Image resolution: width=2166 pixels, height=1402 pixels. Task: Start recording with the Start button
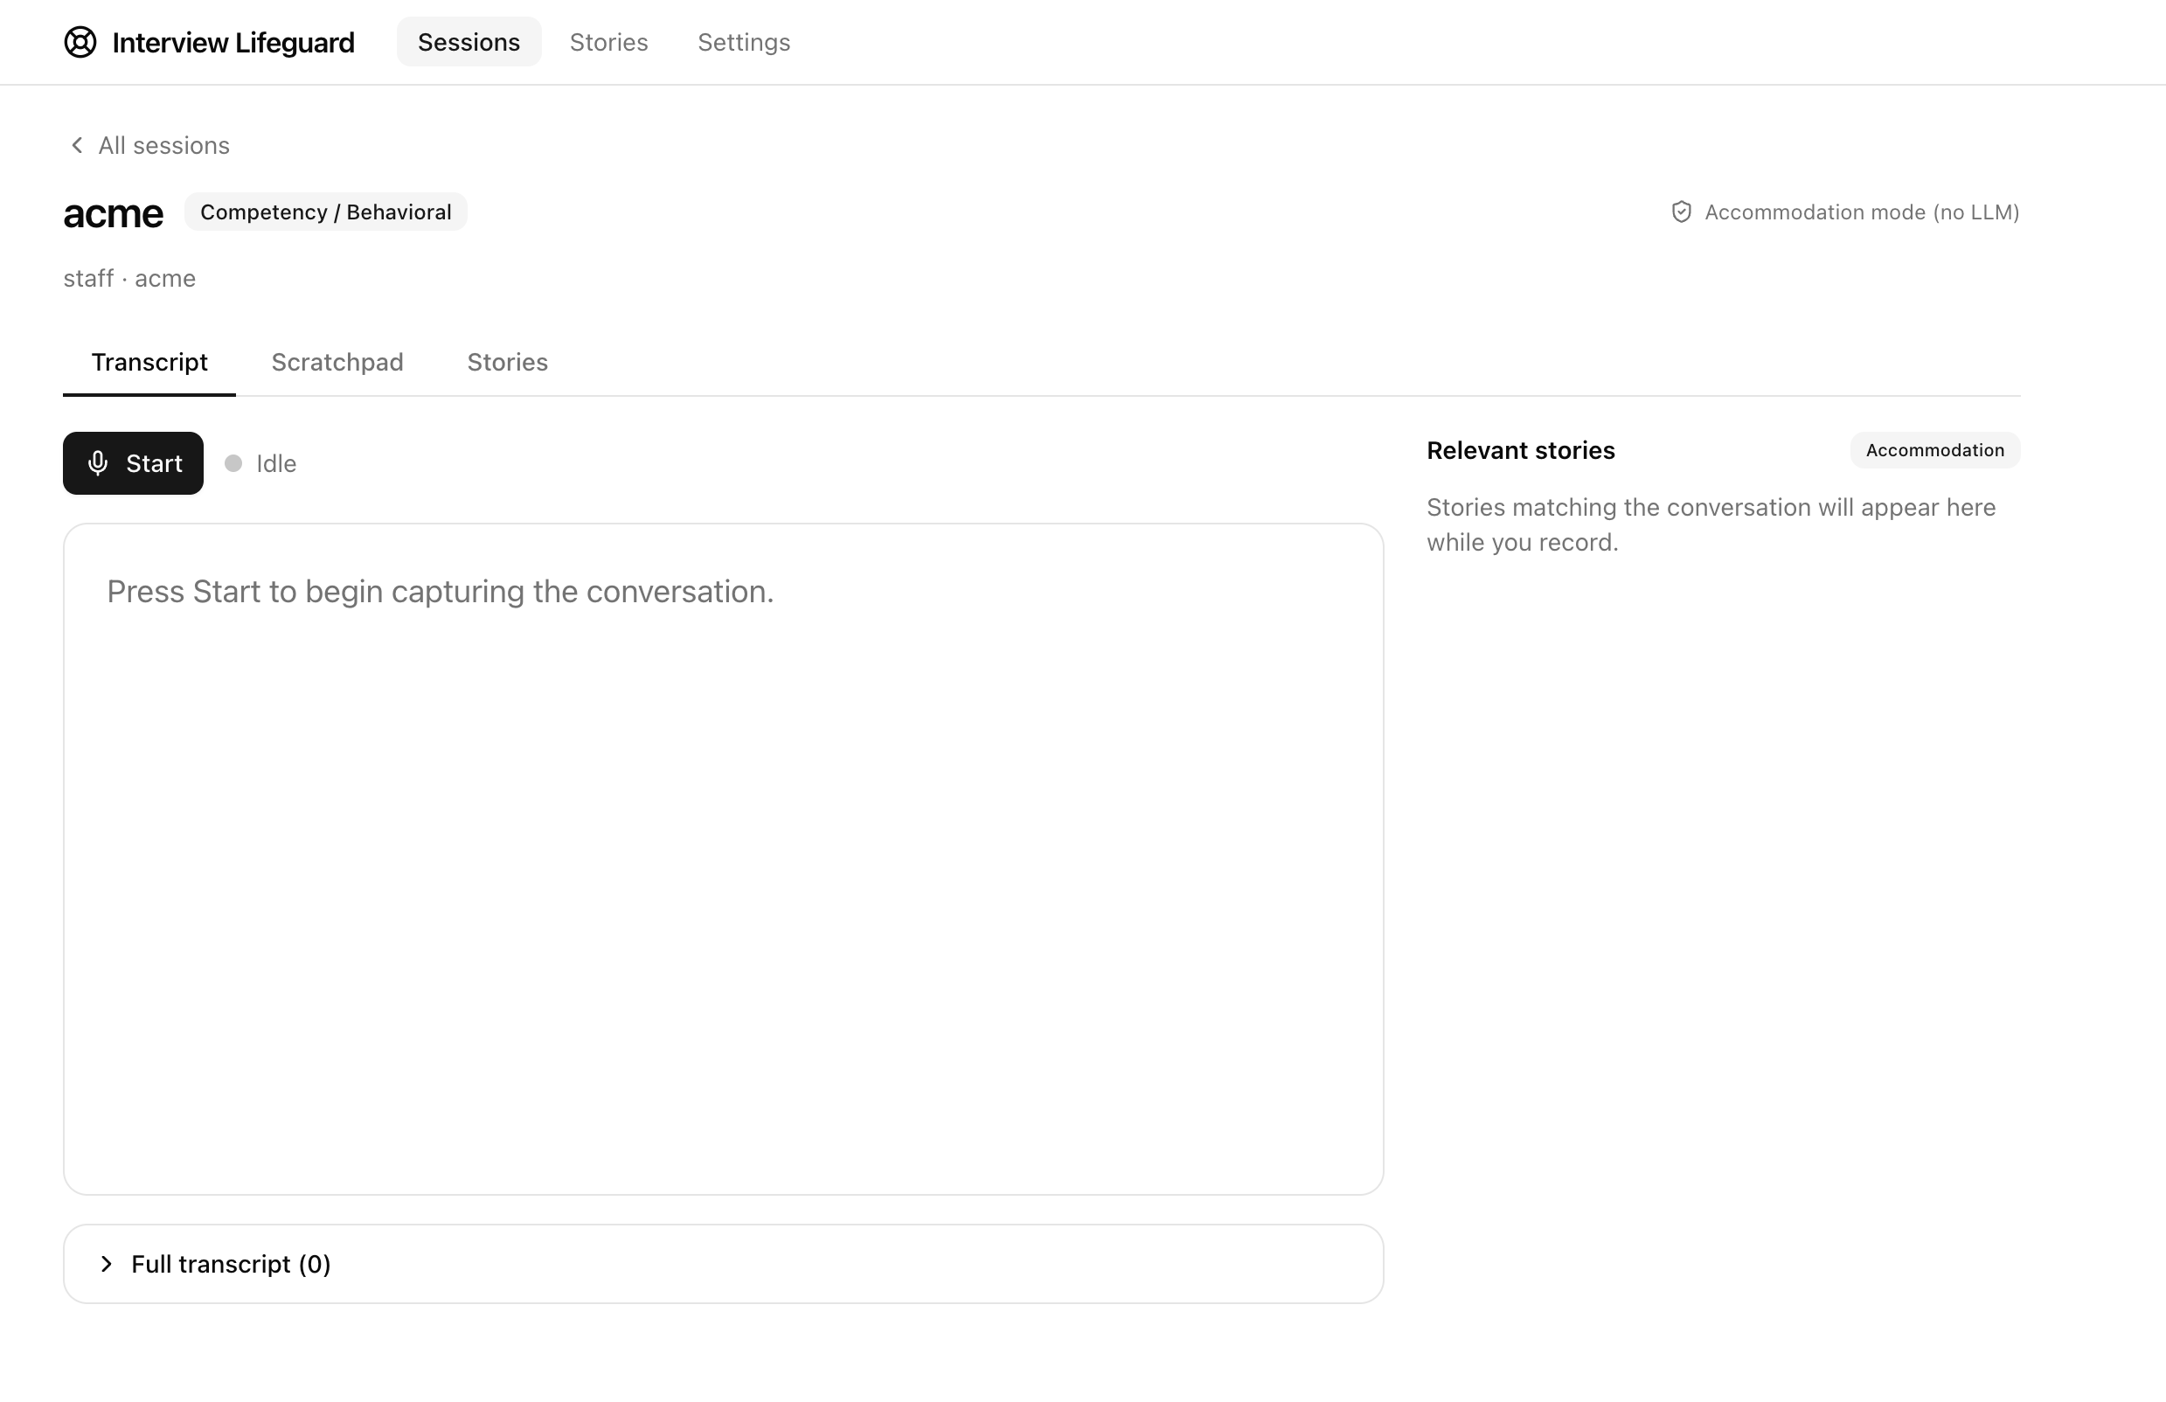click(133, 464)
